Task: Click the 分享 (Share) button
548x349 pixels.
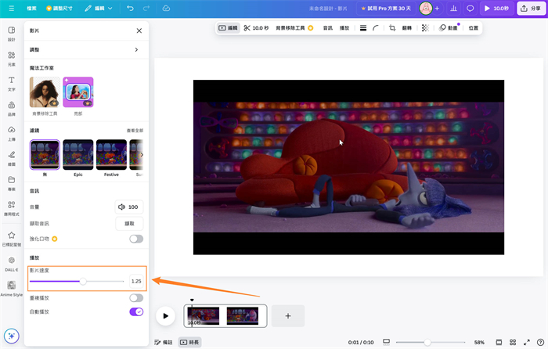Action: pyautogui.click(x=531, y=9)
